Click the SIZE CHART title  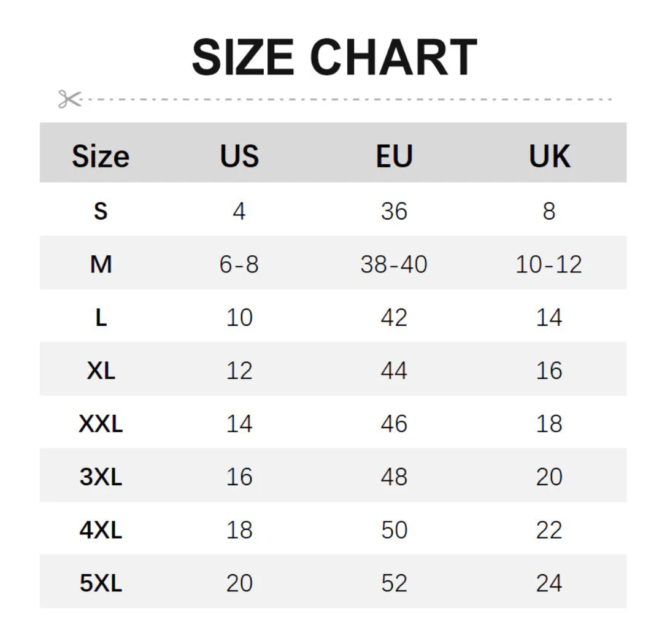click(334, 58)
